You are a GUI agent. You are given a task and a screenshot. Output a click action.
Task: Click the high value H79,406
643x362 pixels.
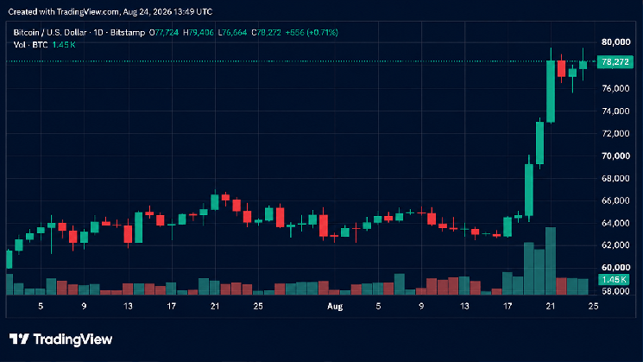coord(199,33)
